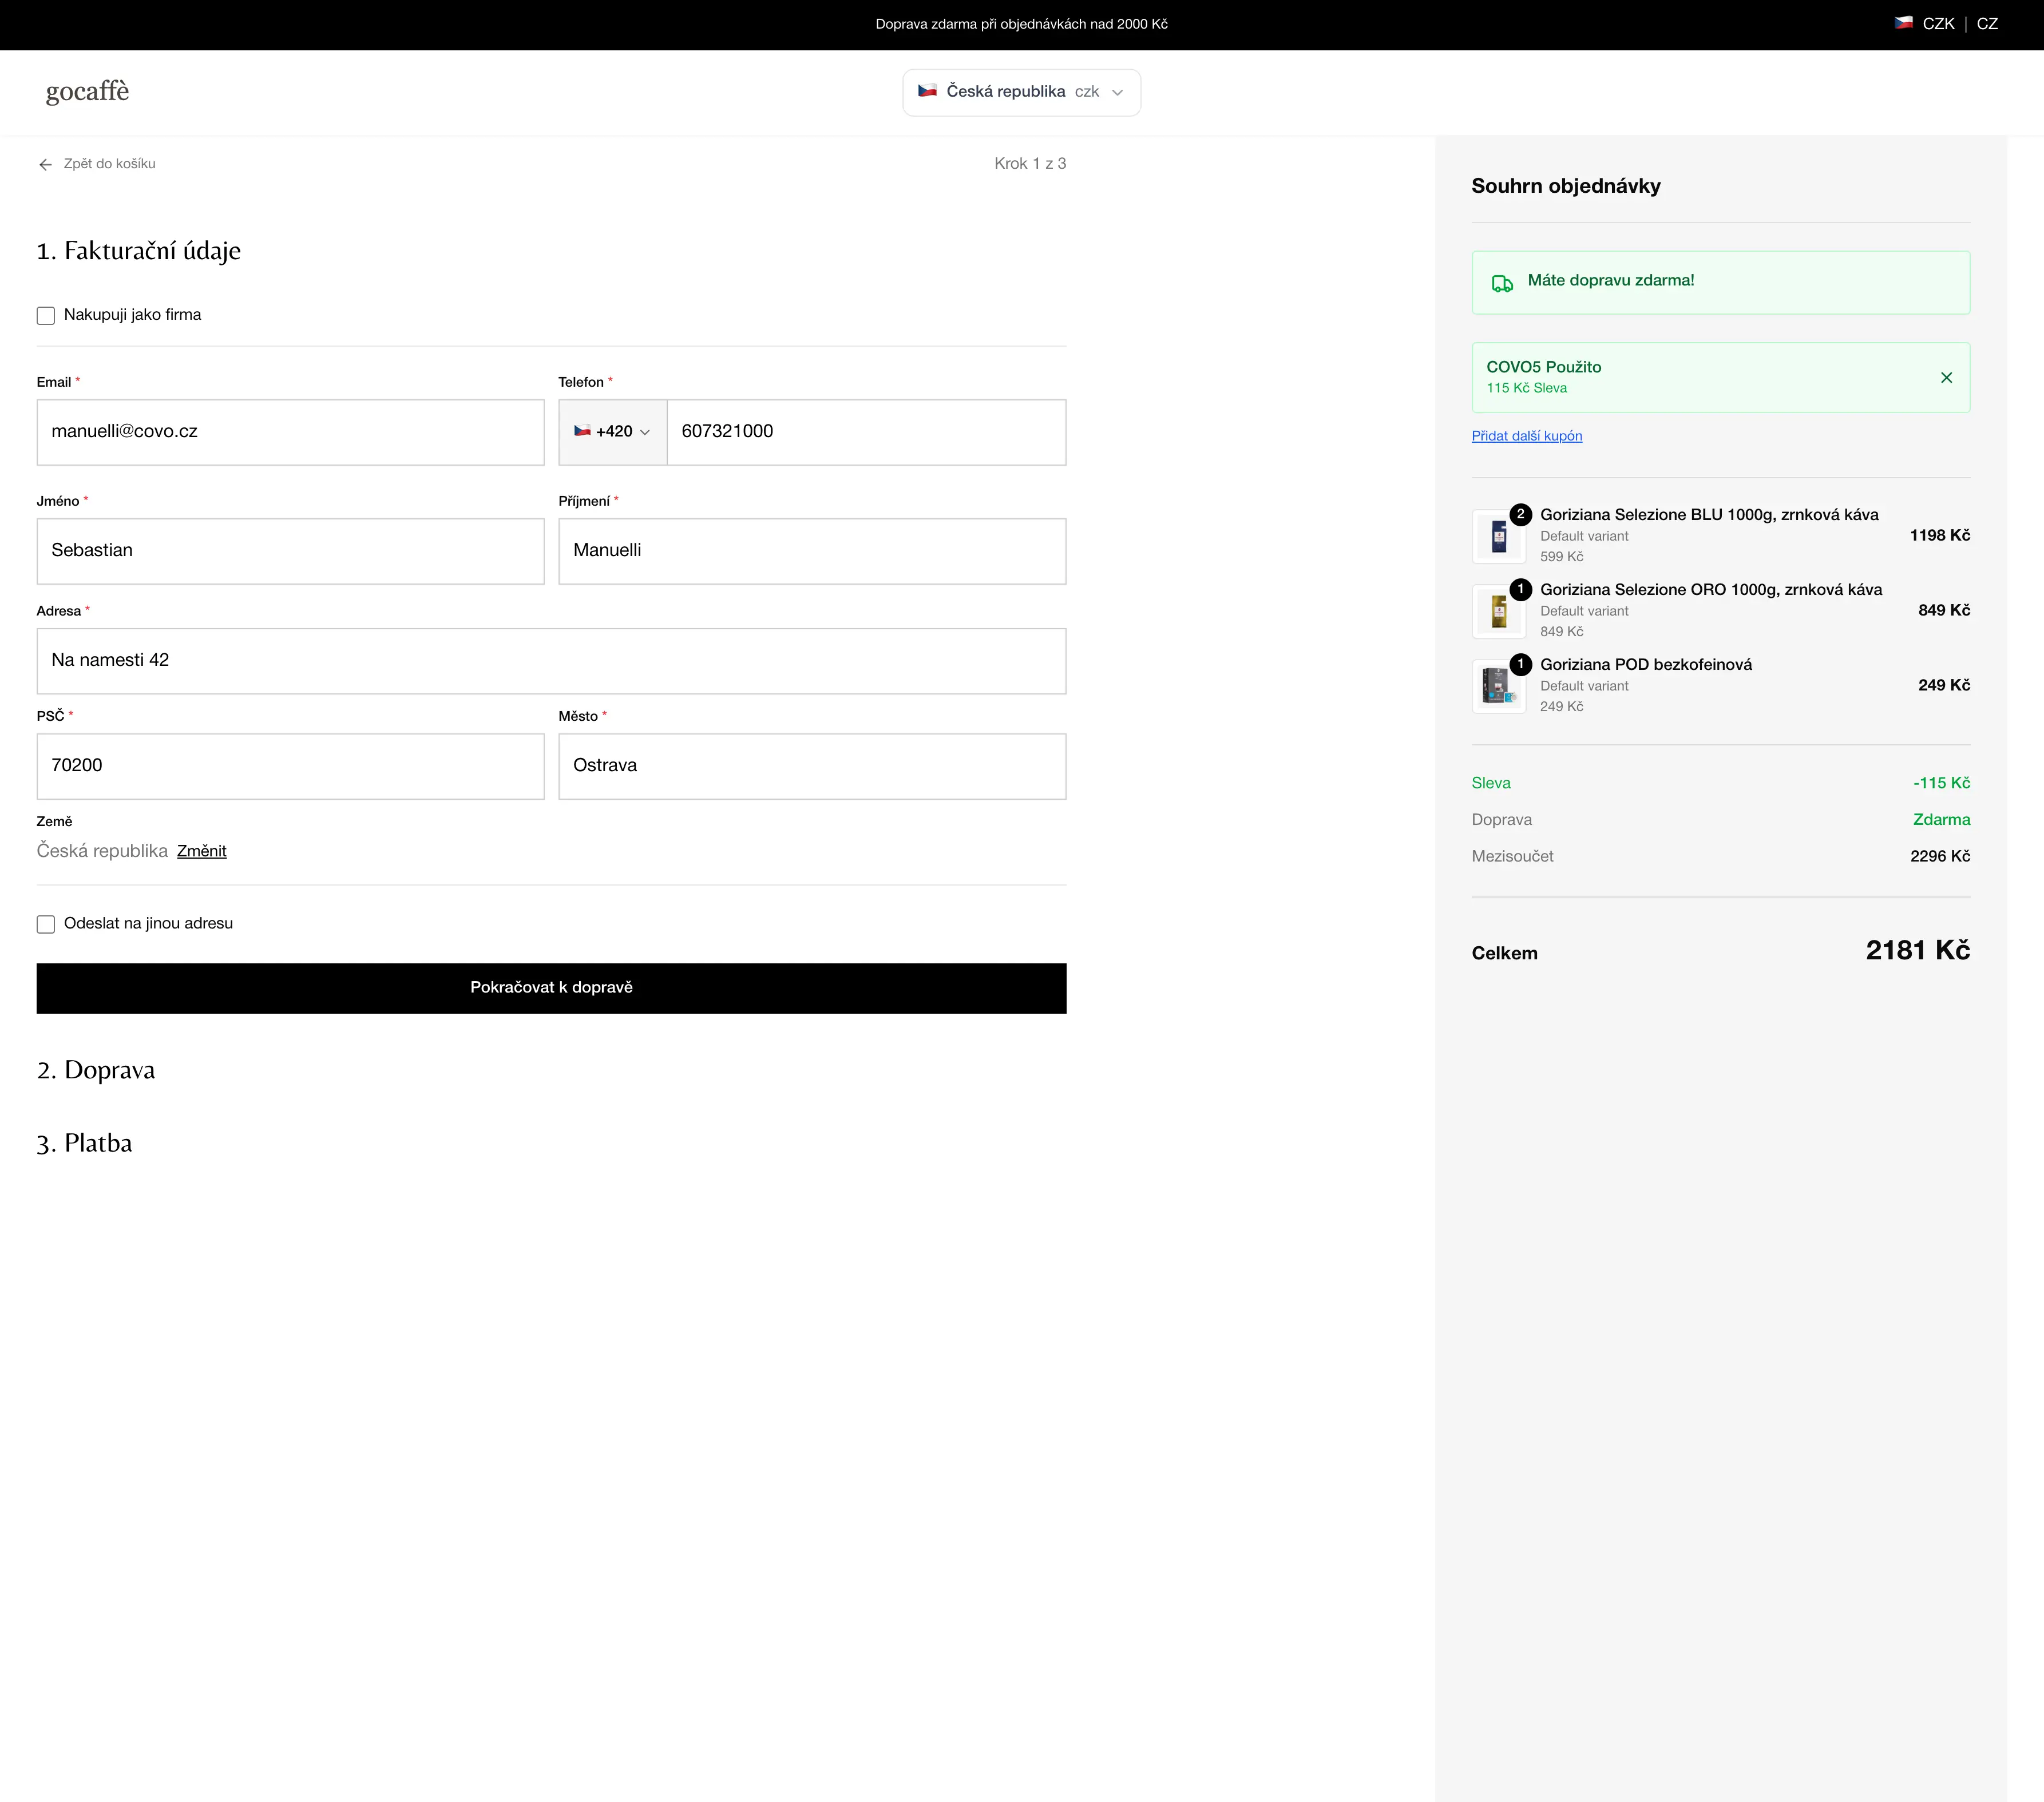
Task: Click the Změnit country link
Action: click(202, 852)
